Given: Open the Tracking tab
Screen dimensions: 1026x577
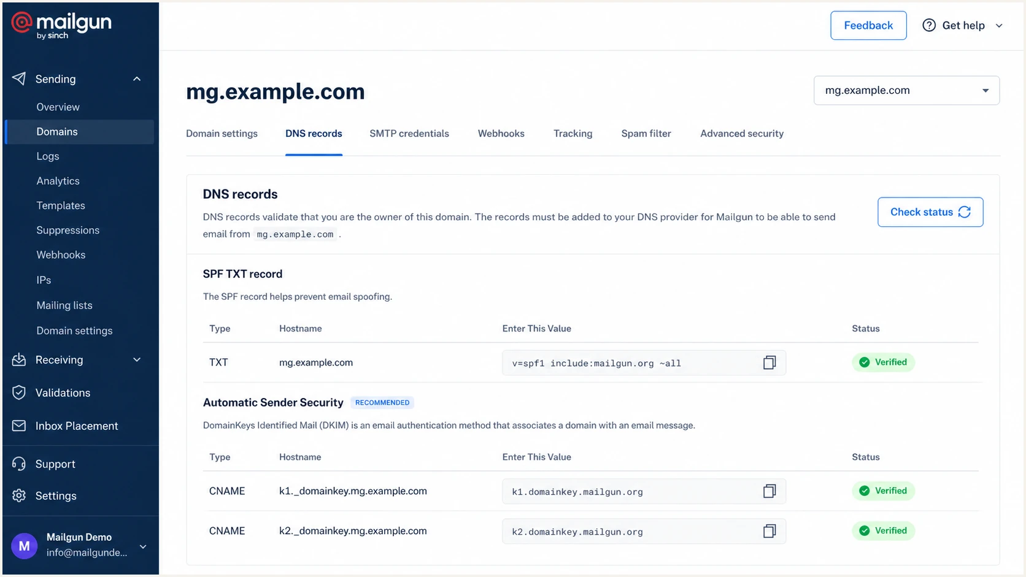Looking at the screenshot, I should tap(573, 134).
